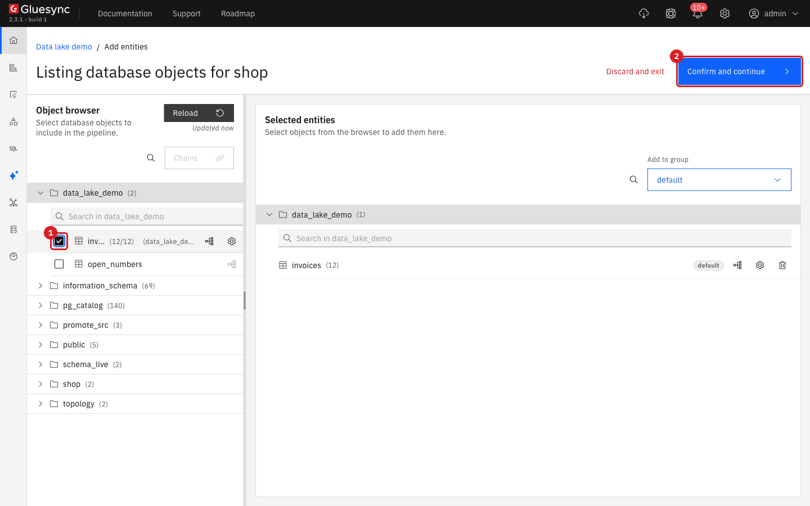The image size is (810, 506).
Task: Click the hierarchy icon for selected invoices entity
Action: (737, 265)
